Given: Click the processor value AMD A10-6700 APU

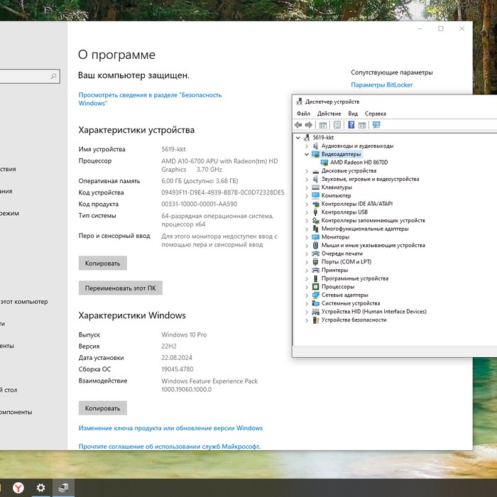Looking at the screenshot, I should tap(219, 165).
